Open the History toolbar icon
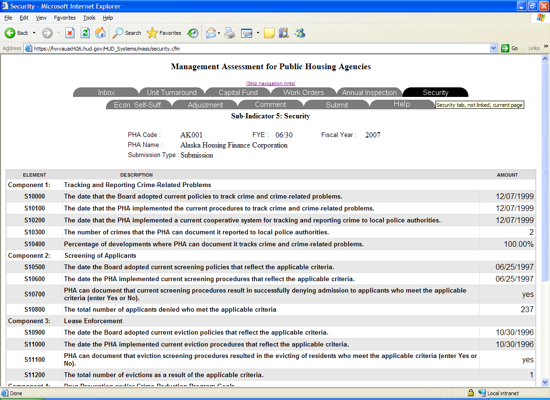 tap(193, 33)
